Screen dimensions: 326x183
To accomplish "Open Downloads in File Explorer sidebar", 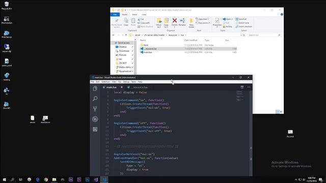I will click(124, 51).
